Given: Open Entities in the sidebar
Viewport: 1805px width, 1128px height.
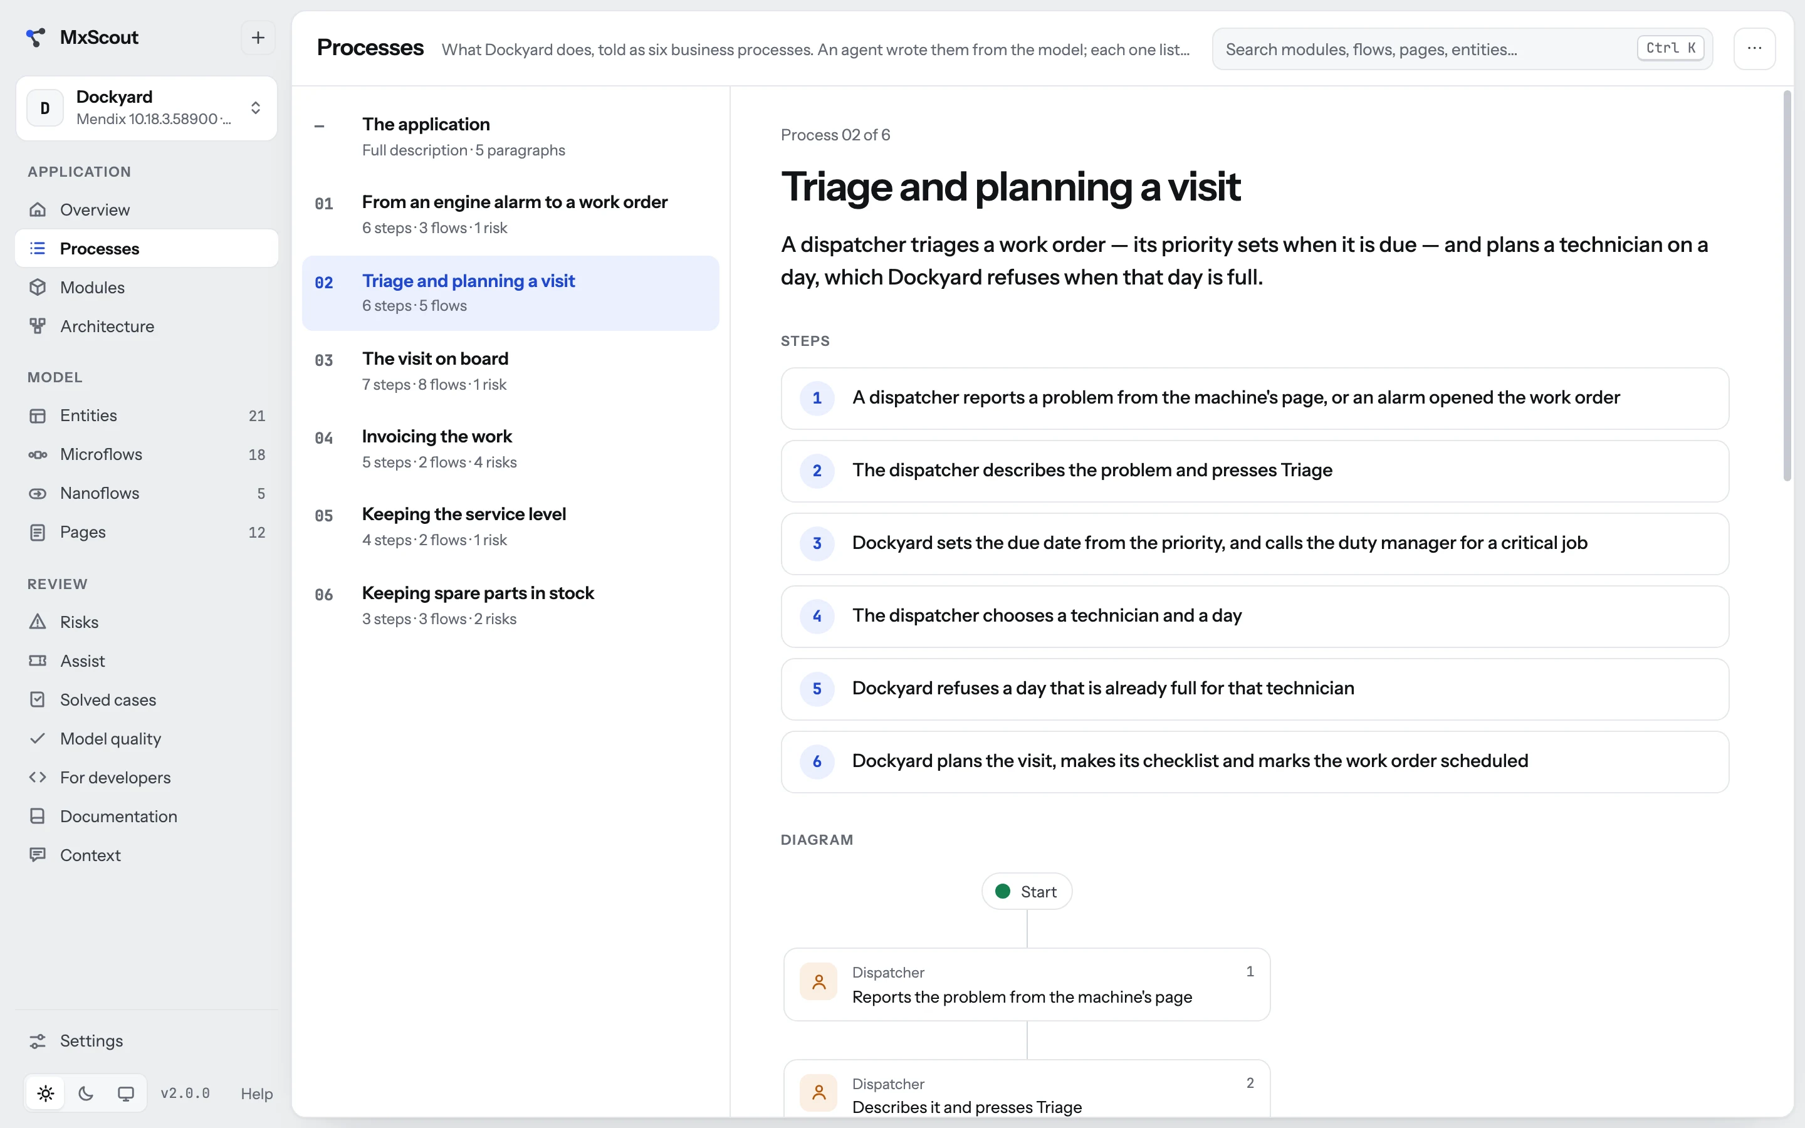Looking at the screenshot, I should point(146,415).
